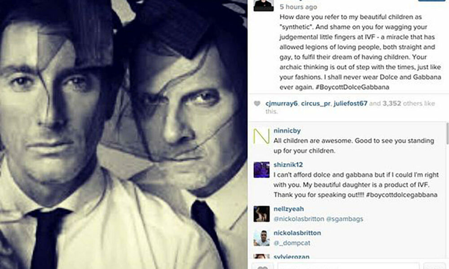The height and width of the screenshot is (269, 449).
Task: Click shiznik12's #boycottdolcegabbana hashtag
Action: click(401, 195)
